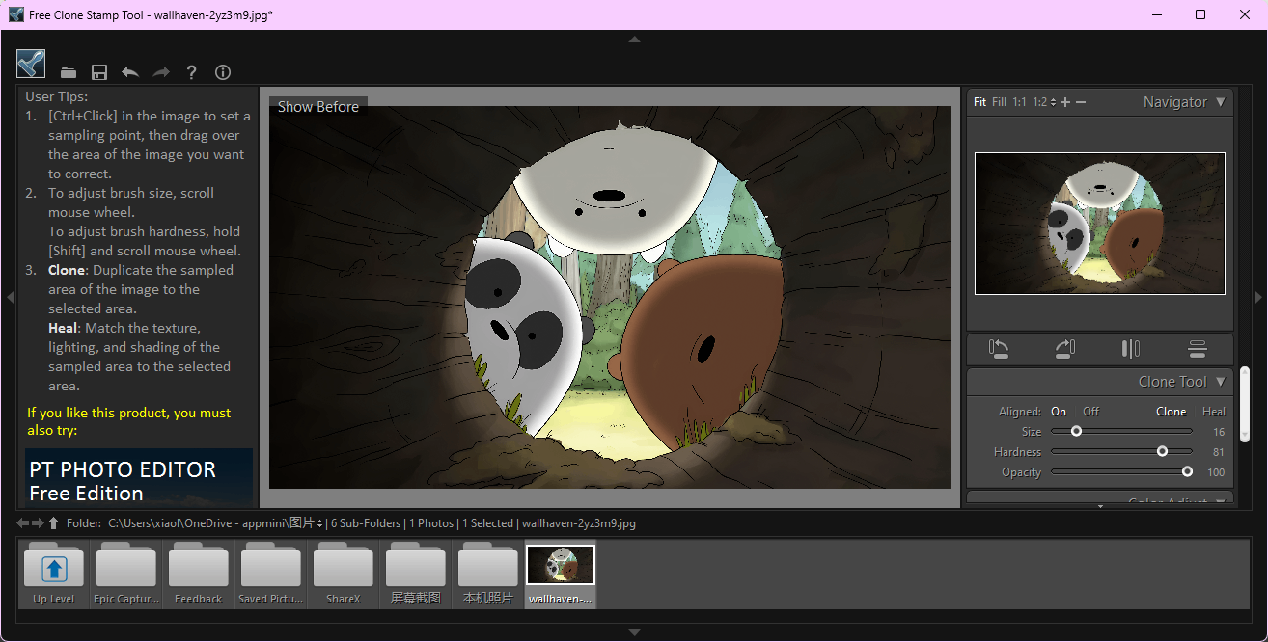
Task: Click the Opacity value 100
Action: [x=1216, y=472]
